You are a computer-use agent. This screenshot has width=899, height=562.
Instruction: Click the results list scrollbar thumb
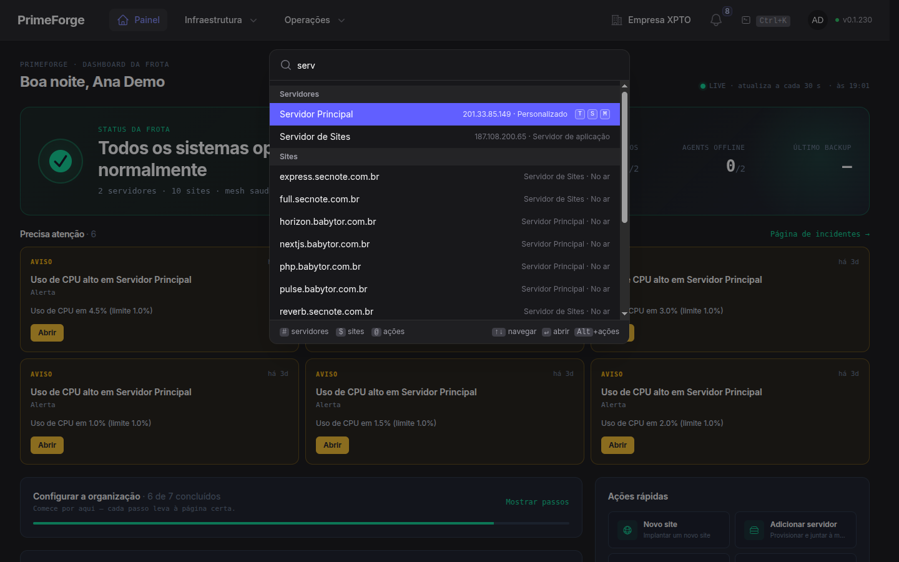pyautogui.click(x=624, y=157)
